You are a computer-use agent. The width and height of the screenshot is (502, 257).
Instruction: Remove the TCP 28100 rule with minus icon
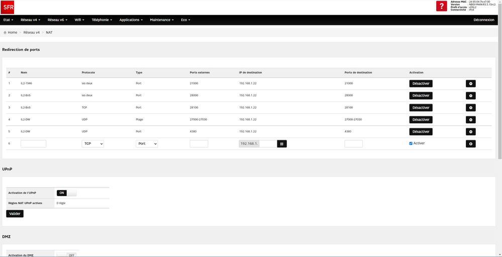(x=470, y=108)
